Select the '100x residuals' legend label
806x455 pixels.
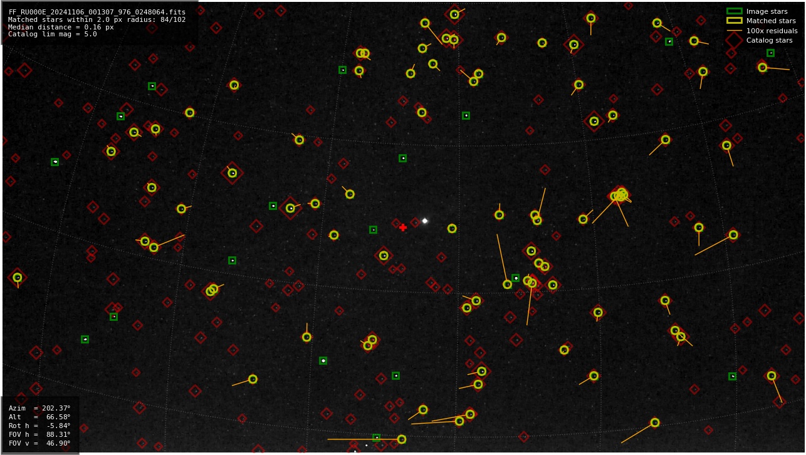(772, 31)
